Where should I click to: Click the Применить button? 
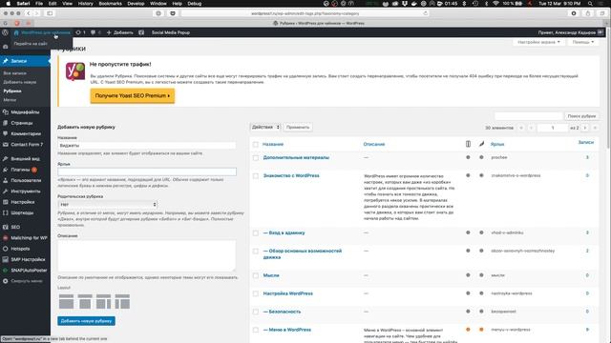pos(298,127)
